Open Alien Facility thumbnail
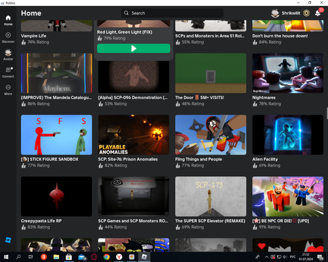 [288, 135]
